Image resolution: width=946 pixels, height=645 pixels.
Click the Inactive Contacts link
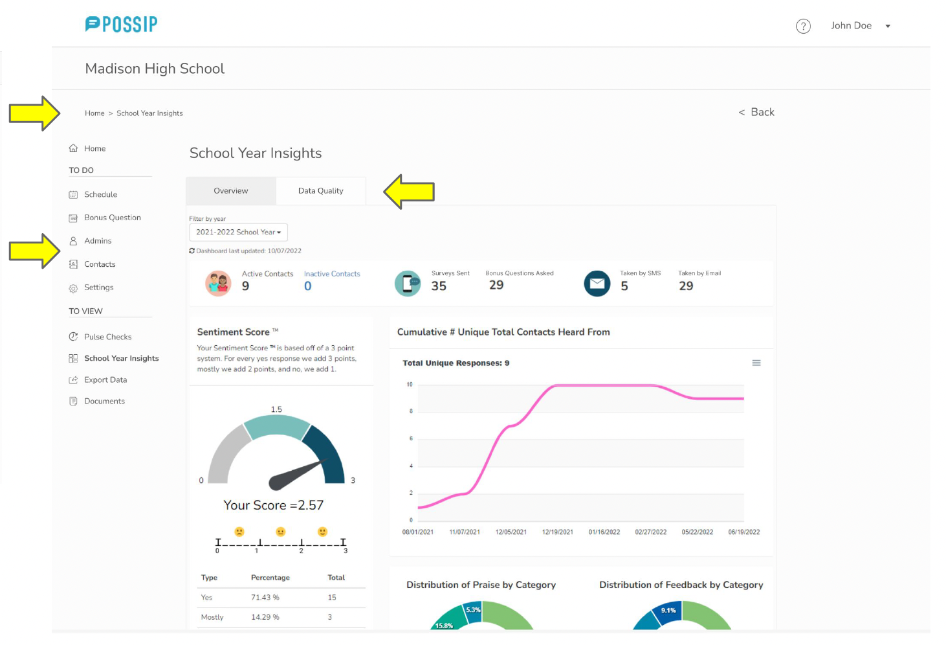pos(332,274)
